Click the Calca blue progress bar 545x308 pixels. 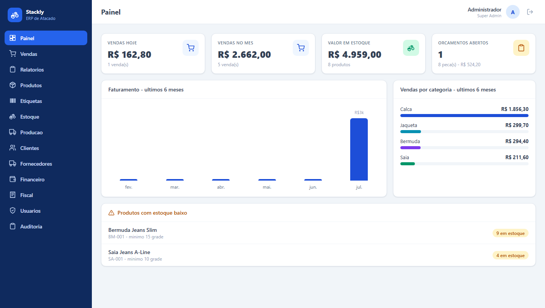(464, 116)
